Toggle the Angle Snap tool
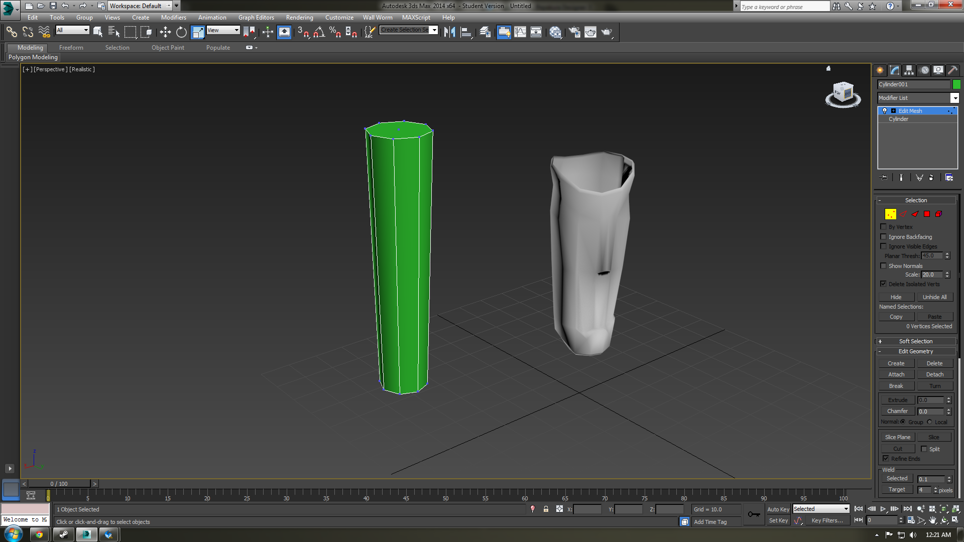964x542 pixels. (x=319, y=33)
